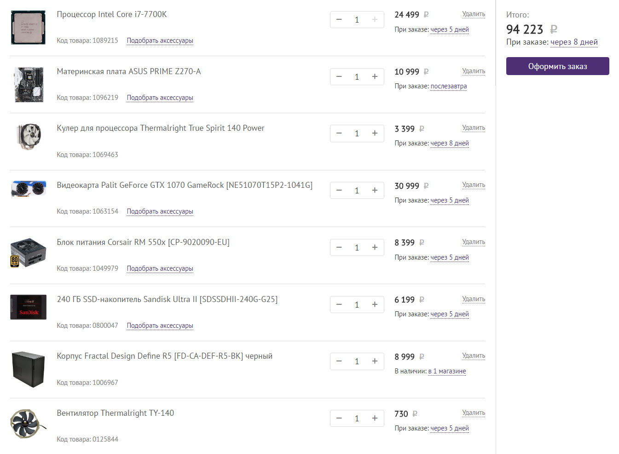Increase quantity of ASUS PRIME Z270-A motherboard
Image resolution: width=619 pixels, height=454 pixels.
coord(375,77)
